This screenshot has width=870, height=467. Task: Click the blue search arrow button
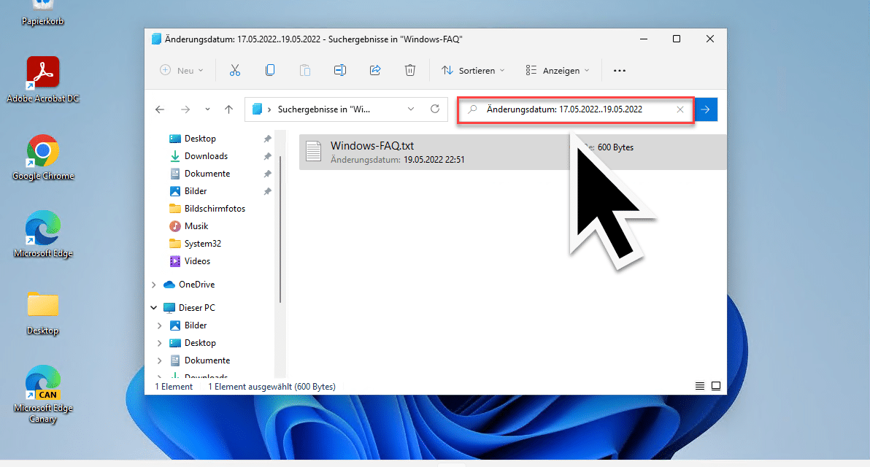click(706, 109)
